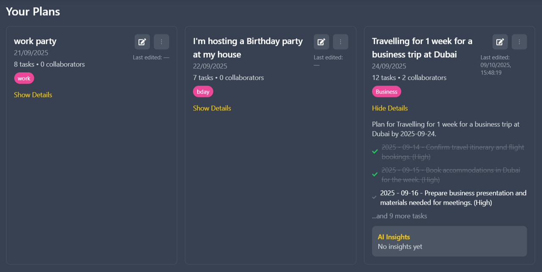542x272 pixels.
Task: Select the bday tag on the Birthday plan
Action: click(203, 91)
